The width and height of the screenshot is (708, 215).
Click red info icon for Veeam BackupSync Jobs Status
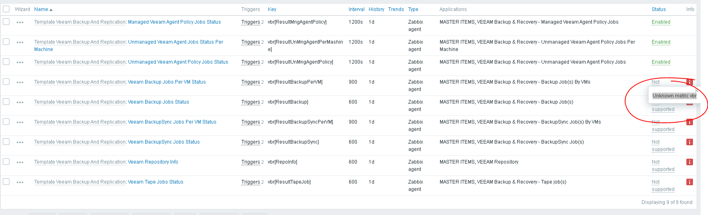690,142
